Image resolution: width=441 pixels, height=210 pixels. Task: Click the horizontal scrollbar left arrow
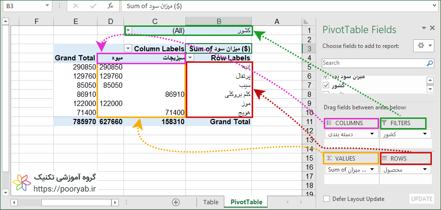14,202
